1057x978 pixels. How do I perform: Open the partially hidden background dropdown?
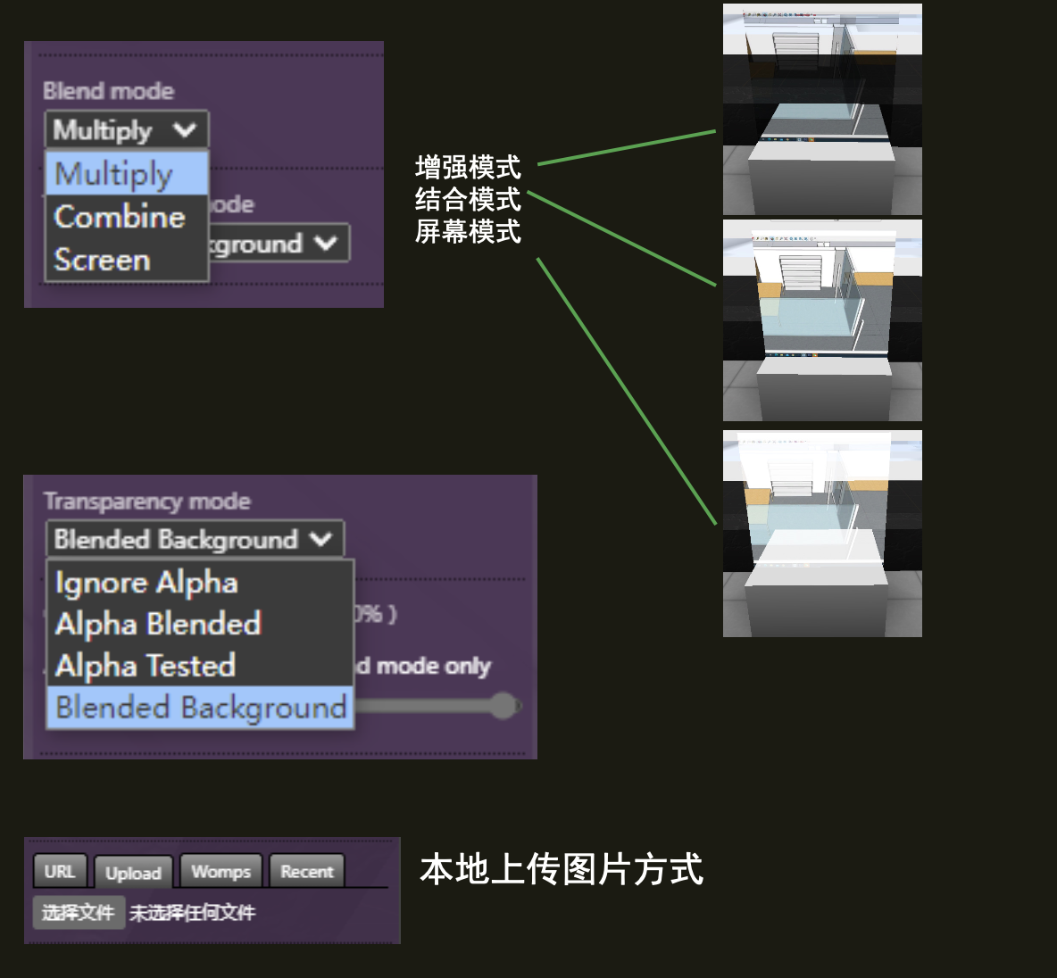point(279,244)
